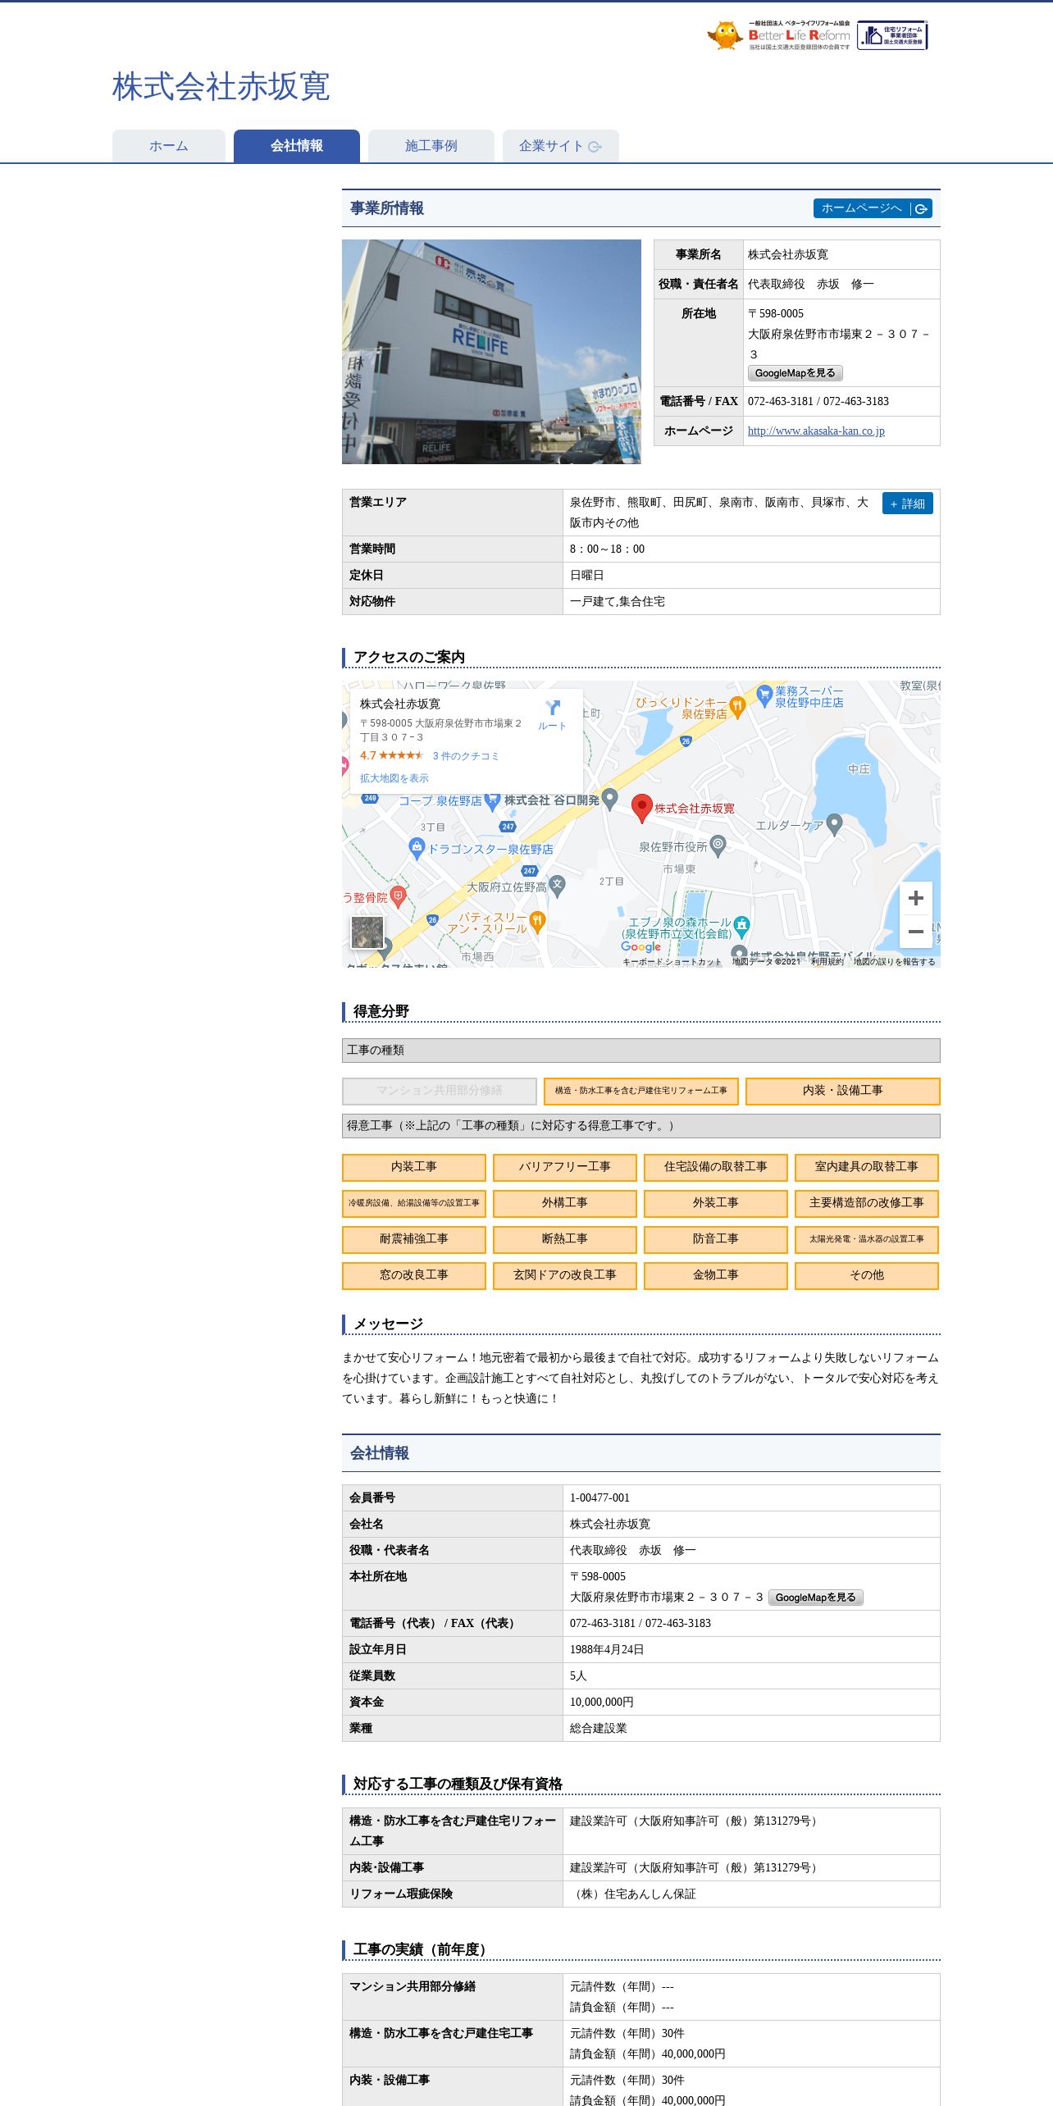Image resolution: width=1053 pixels, height=2106 pixels.
Task: Click GoogleMapを見る in 本社所在地 row
Action: pos(815,1598)
